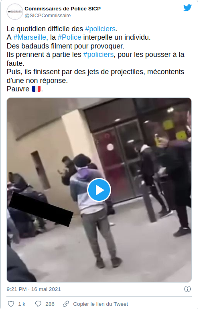Image resolution: width=199 pixels, height=309 pixels.
Task: Open the SICP profile avatar
Action: [x=15, y=12]
